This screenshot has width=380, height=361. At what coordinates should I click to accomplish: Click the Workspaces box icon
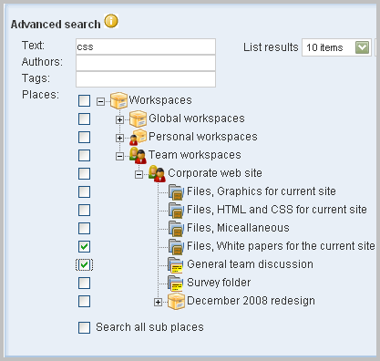[x=118, y=100]
